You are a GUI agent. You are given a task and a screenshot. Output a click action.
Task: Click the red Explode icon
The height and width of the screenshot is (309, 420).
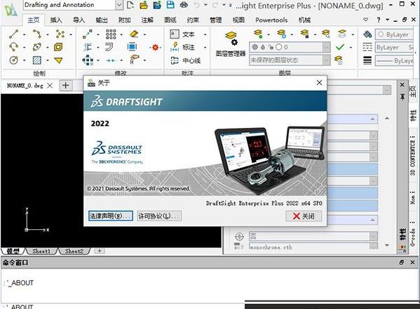pos(155,48)
